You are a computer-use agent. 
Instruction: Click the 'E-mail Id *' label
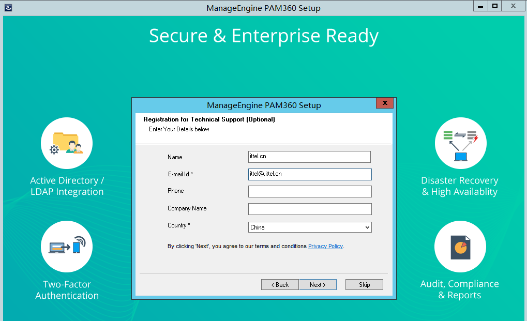click(180, 174)
